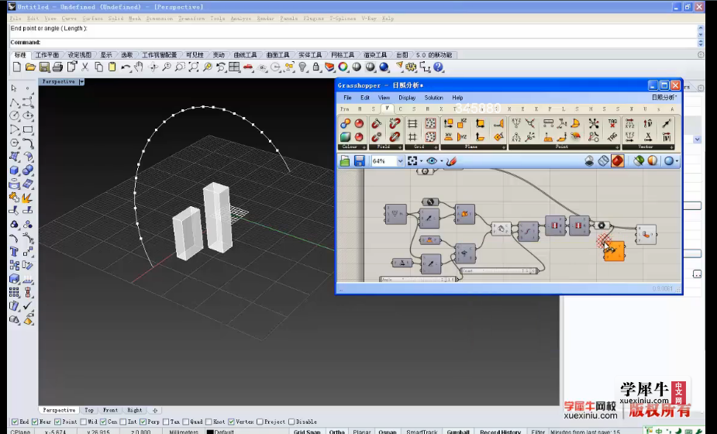Toggle the Planar status button
This screenshot has height=434, width=717.
pos(362,431)
